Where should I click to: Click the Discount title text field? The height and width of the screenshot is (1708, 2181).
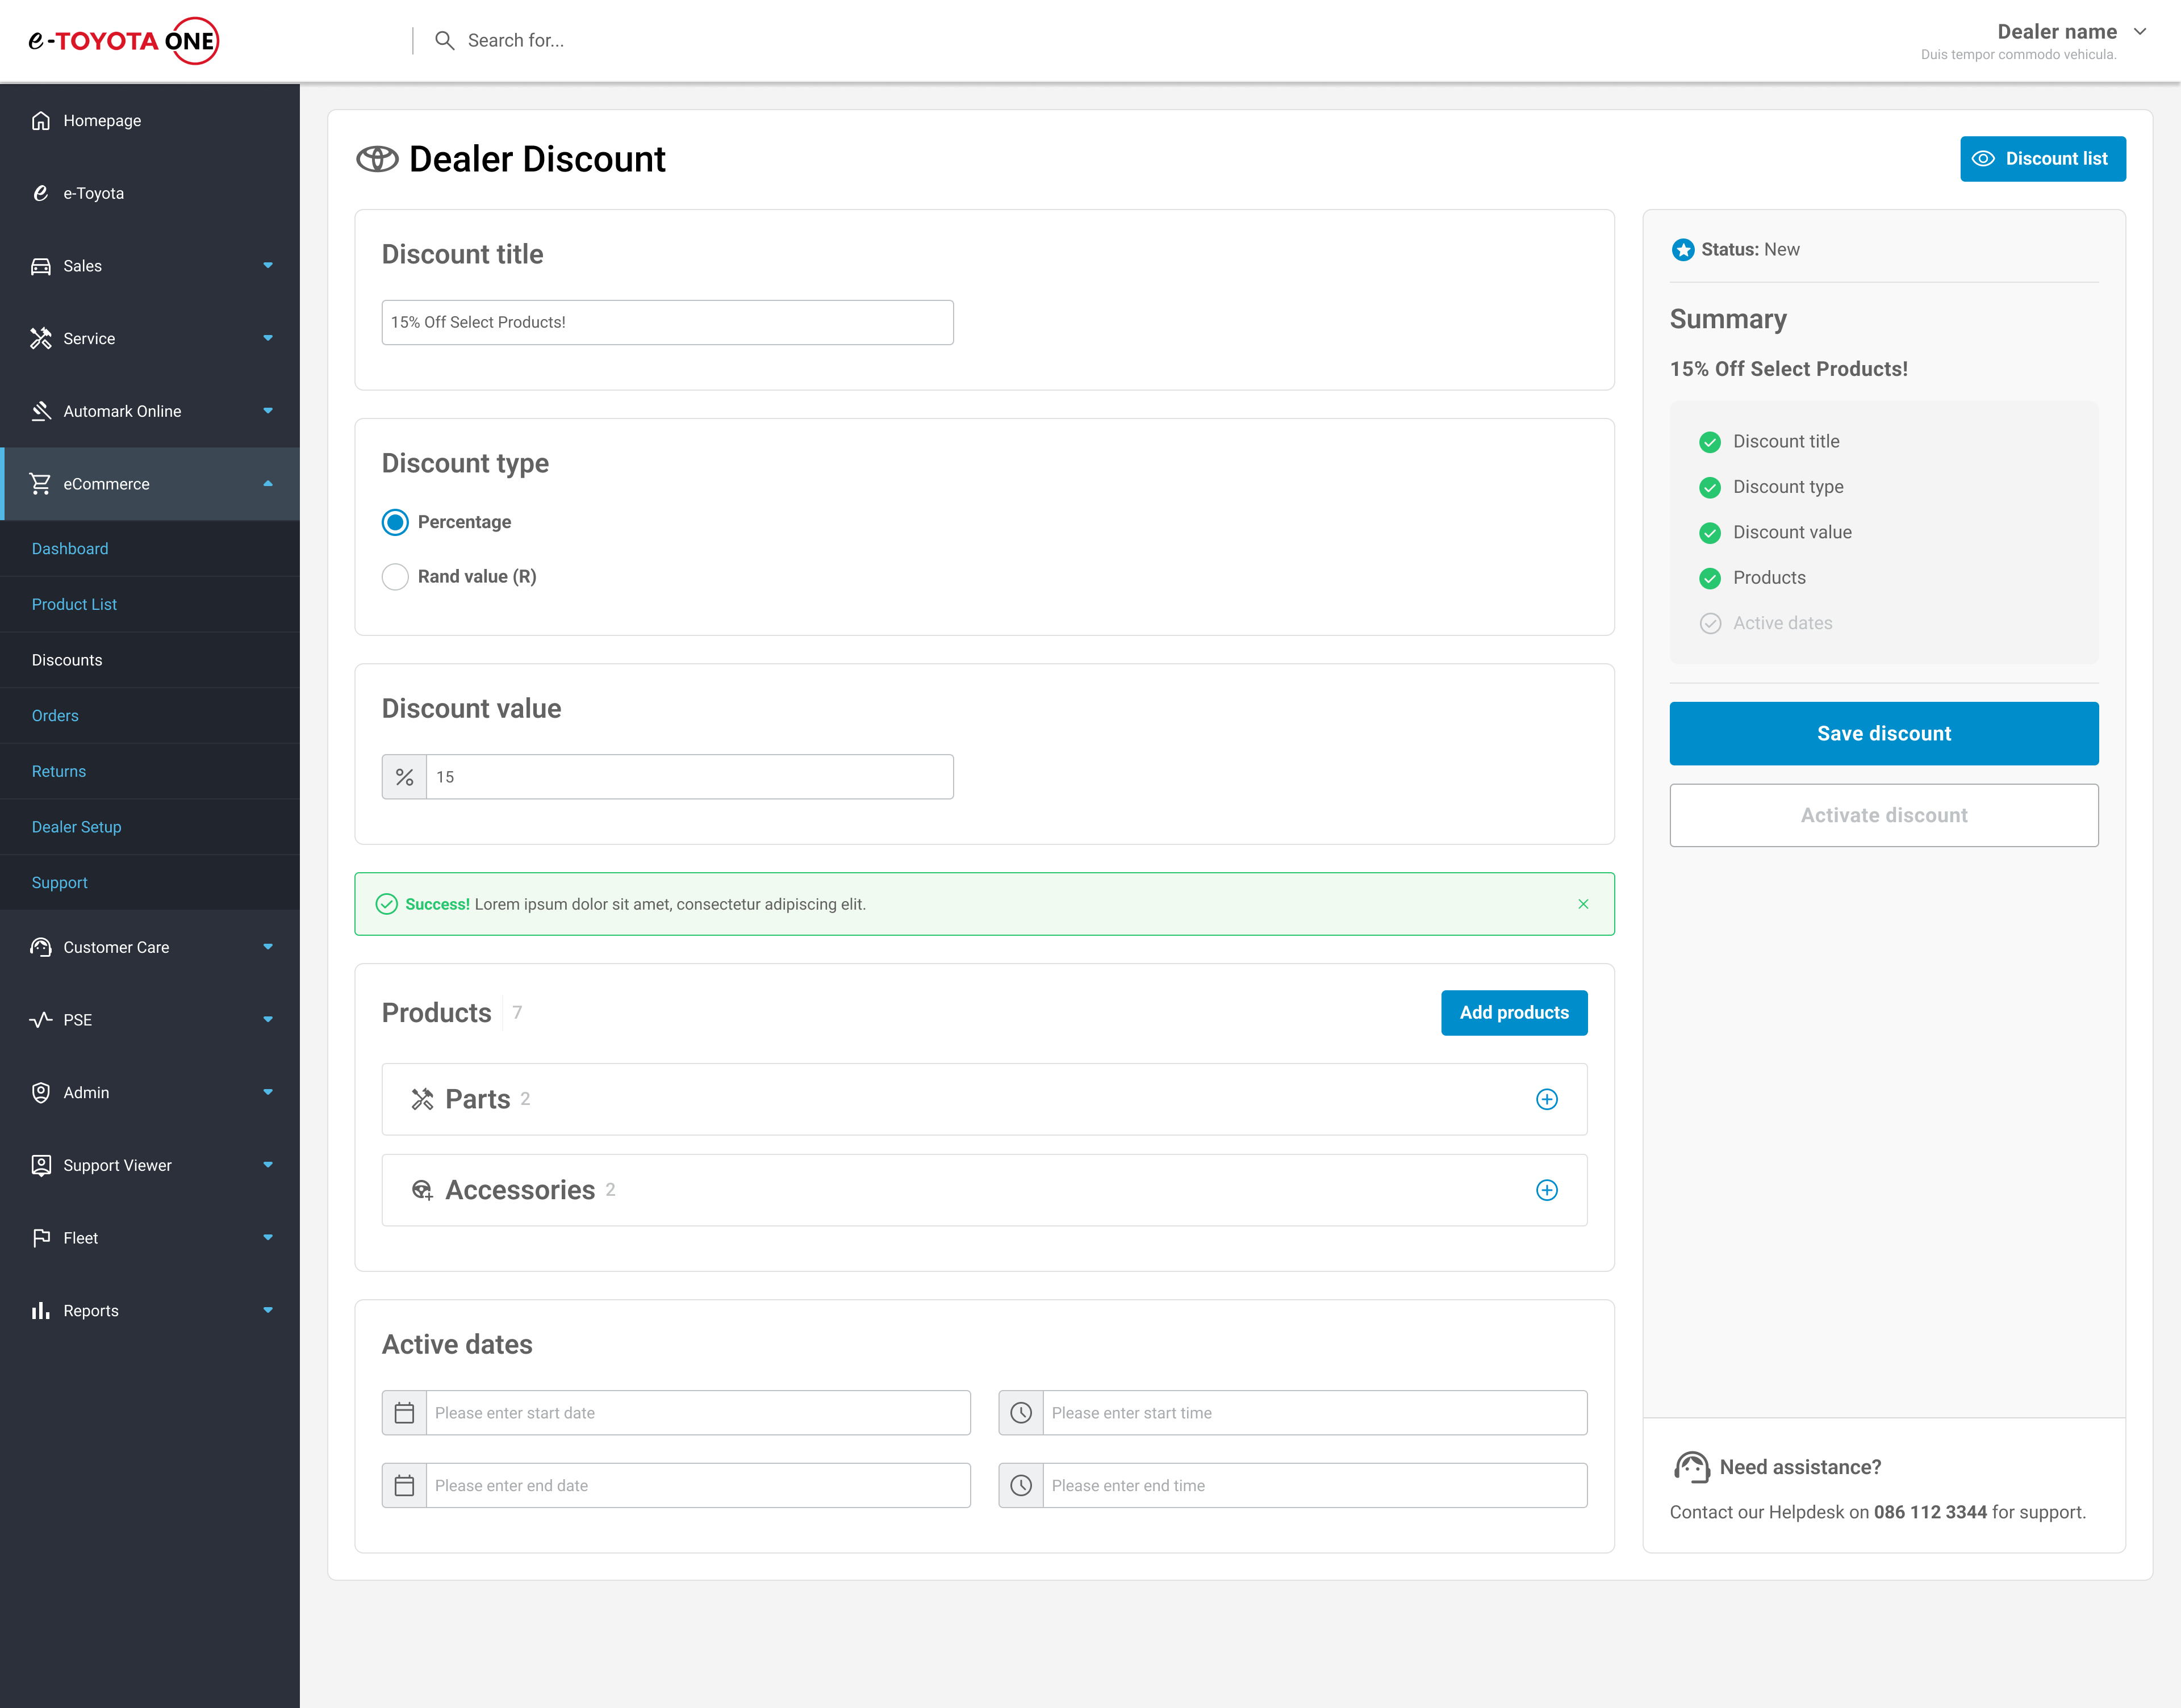[667, 322]
